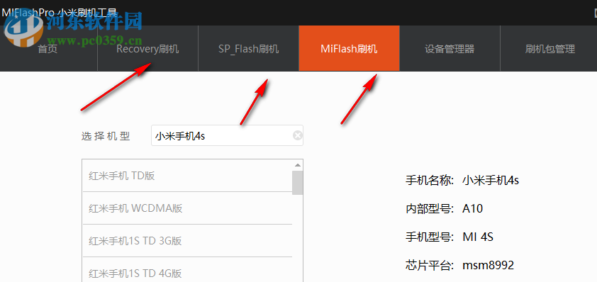
Task: Click the 选择机型 input field
Action: (227, 135)
